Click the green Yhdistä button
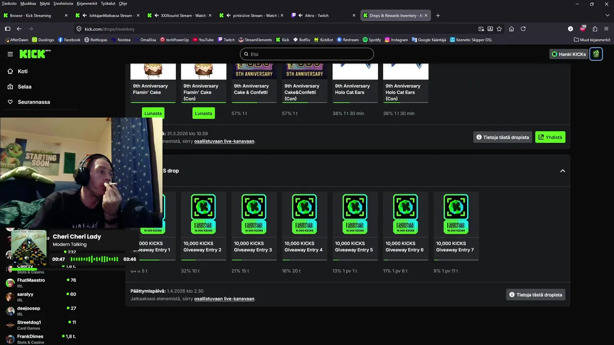This screenshot has width=614, height=345. pyautogui.click(x=550, y=137)
